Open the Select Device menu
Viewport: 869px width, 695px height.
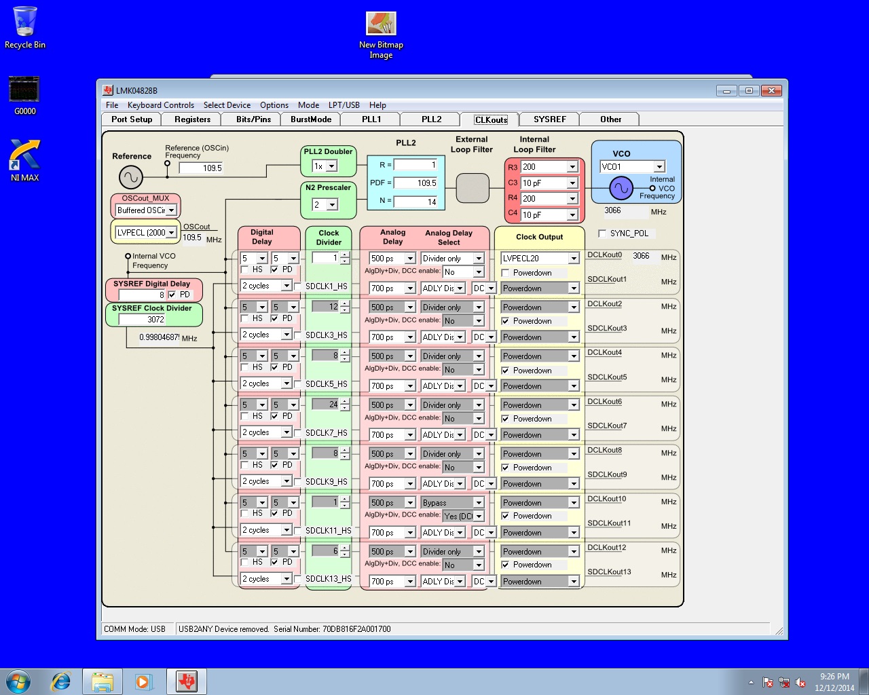pyautogui.click(x=227, y=105)
